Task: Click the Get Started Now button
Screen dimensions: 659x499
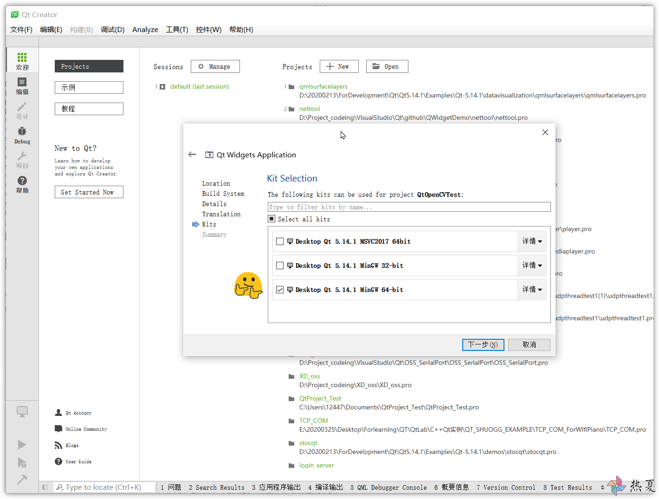Action: [89, 192]
